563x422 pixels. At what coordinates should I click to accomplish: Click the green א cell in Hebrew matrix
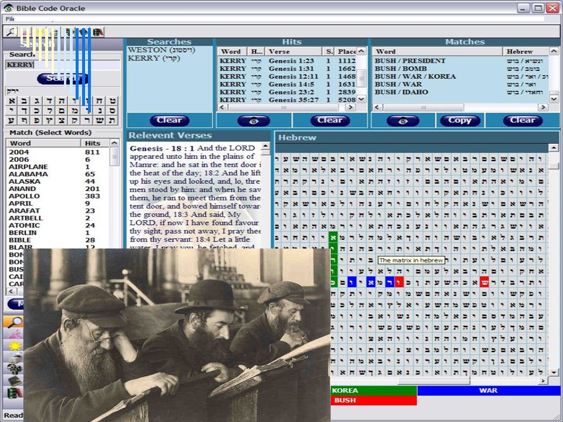coord(333,237)
